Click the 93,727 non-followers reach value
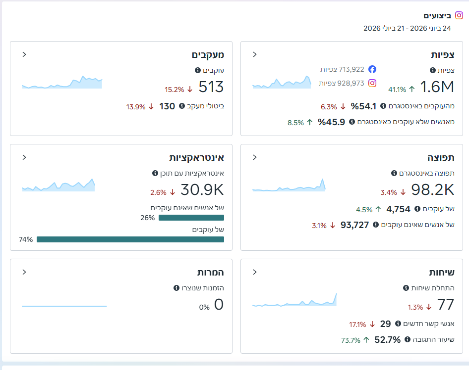 [x=355, y=225]
